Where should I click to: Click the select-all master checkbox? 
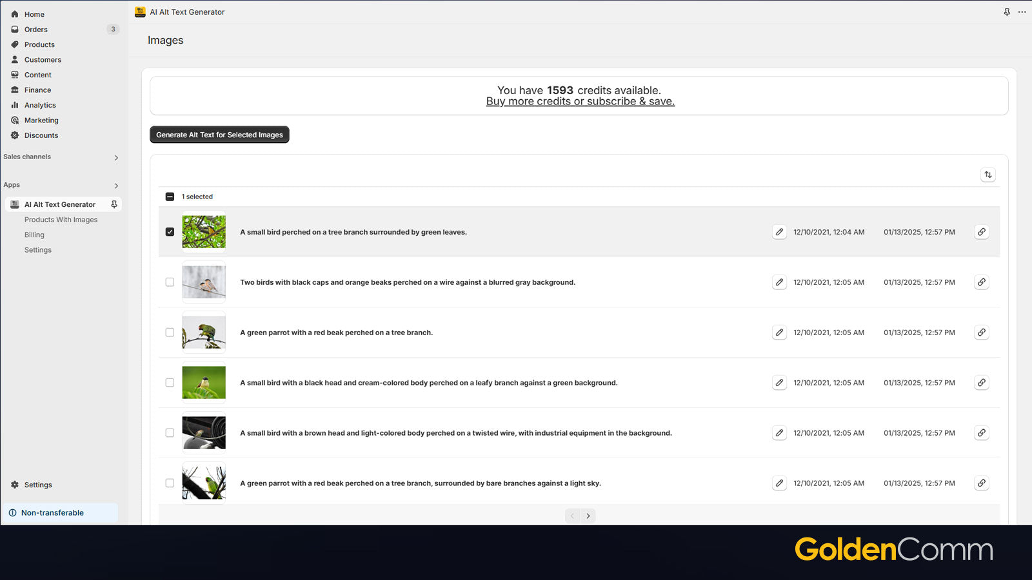click(170, 196)
